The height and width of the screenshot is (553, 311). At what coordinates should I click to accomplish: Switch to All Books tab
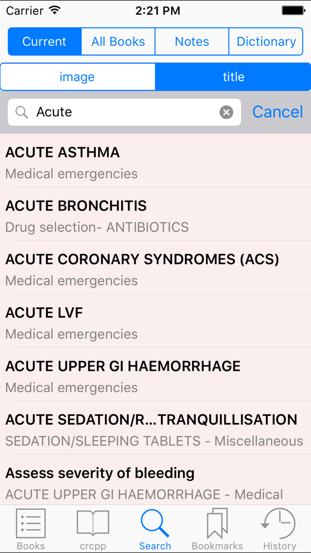pyautogui.click(x=118, y=42)
